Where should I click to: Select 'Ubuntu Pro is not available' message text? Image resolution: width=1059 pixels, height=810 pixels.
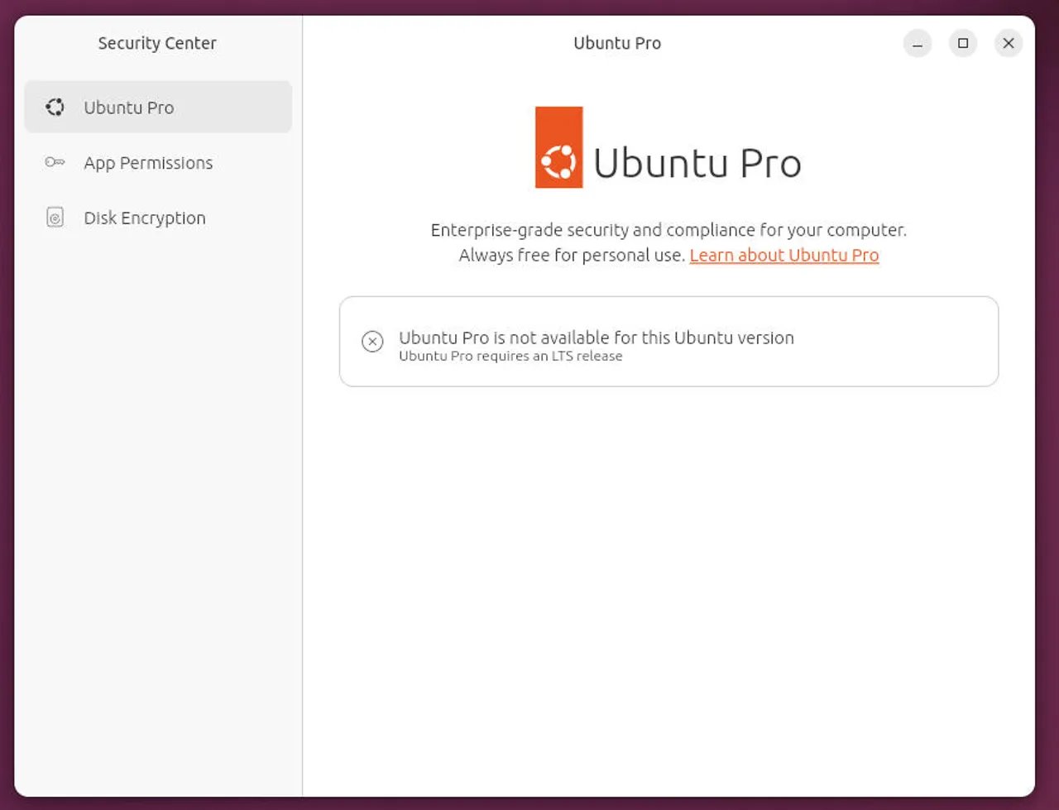pos(597,338)
